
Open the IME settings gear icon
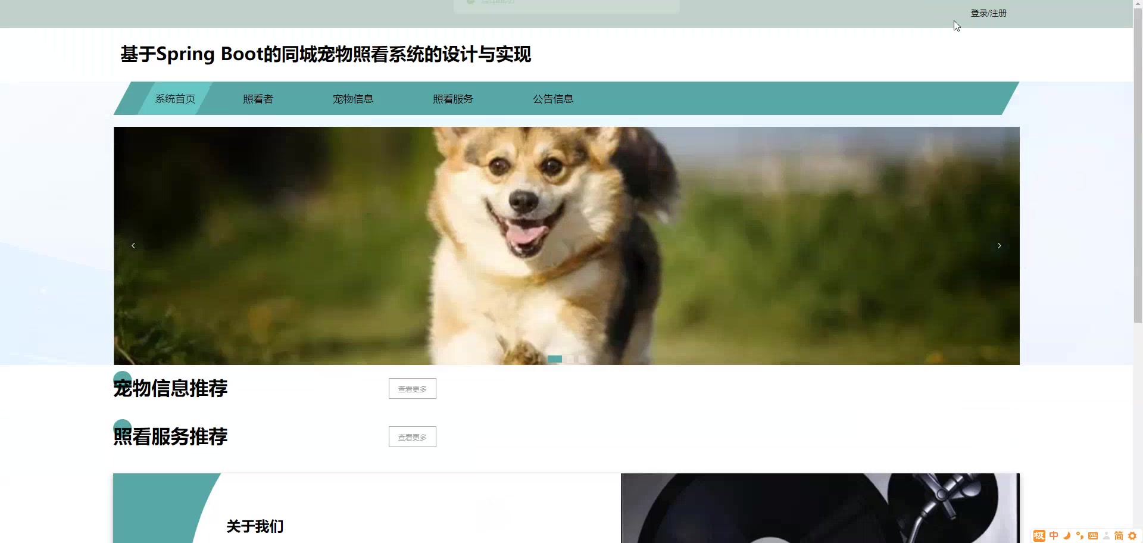tap(1132, 536)
